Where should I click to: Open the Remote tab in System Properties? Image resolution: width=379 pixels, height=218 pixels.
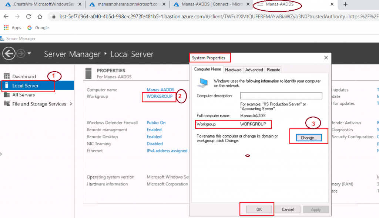click(x=274, y=70)
